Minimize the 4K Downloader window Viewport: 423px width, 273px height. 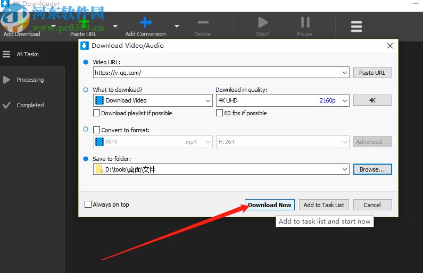point(416,4)
